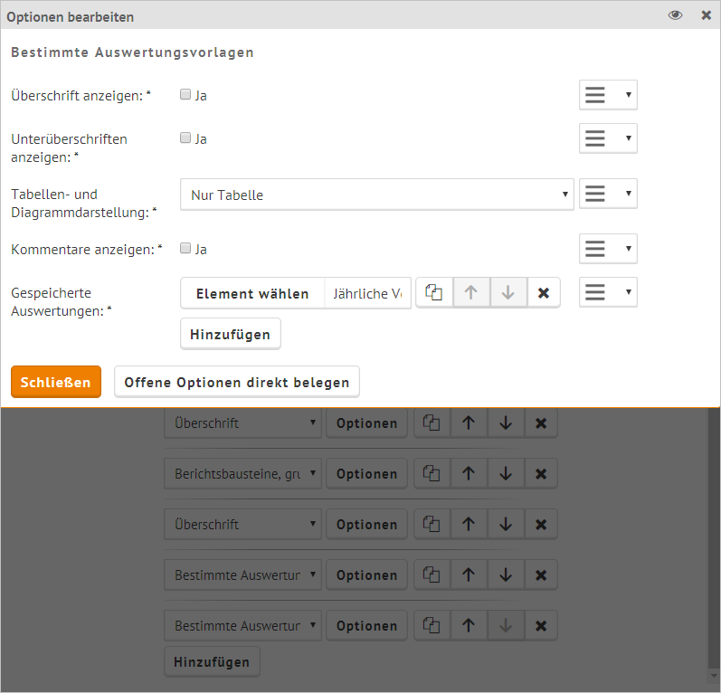Copy the Berichtsbausteine row

432,473
